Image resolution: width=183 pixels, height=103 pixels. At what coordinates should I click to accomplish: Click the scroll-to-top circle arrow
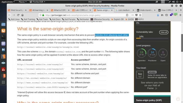click(x=178, y=99)
